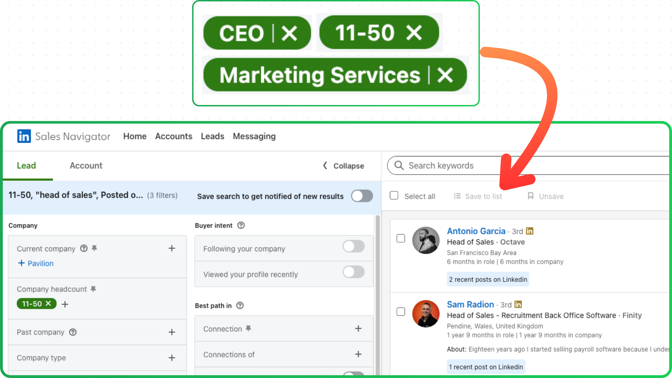Click the filter panel scrollbar
Screen dimensions: 672x378
378,295
